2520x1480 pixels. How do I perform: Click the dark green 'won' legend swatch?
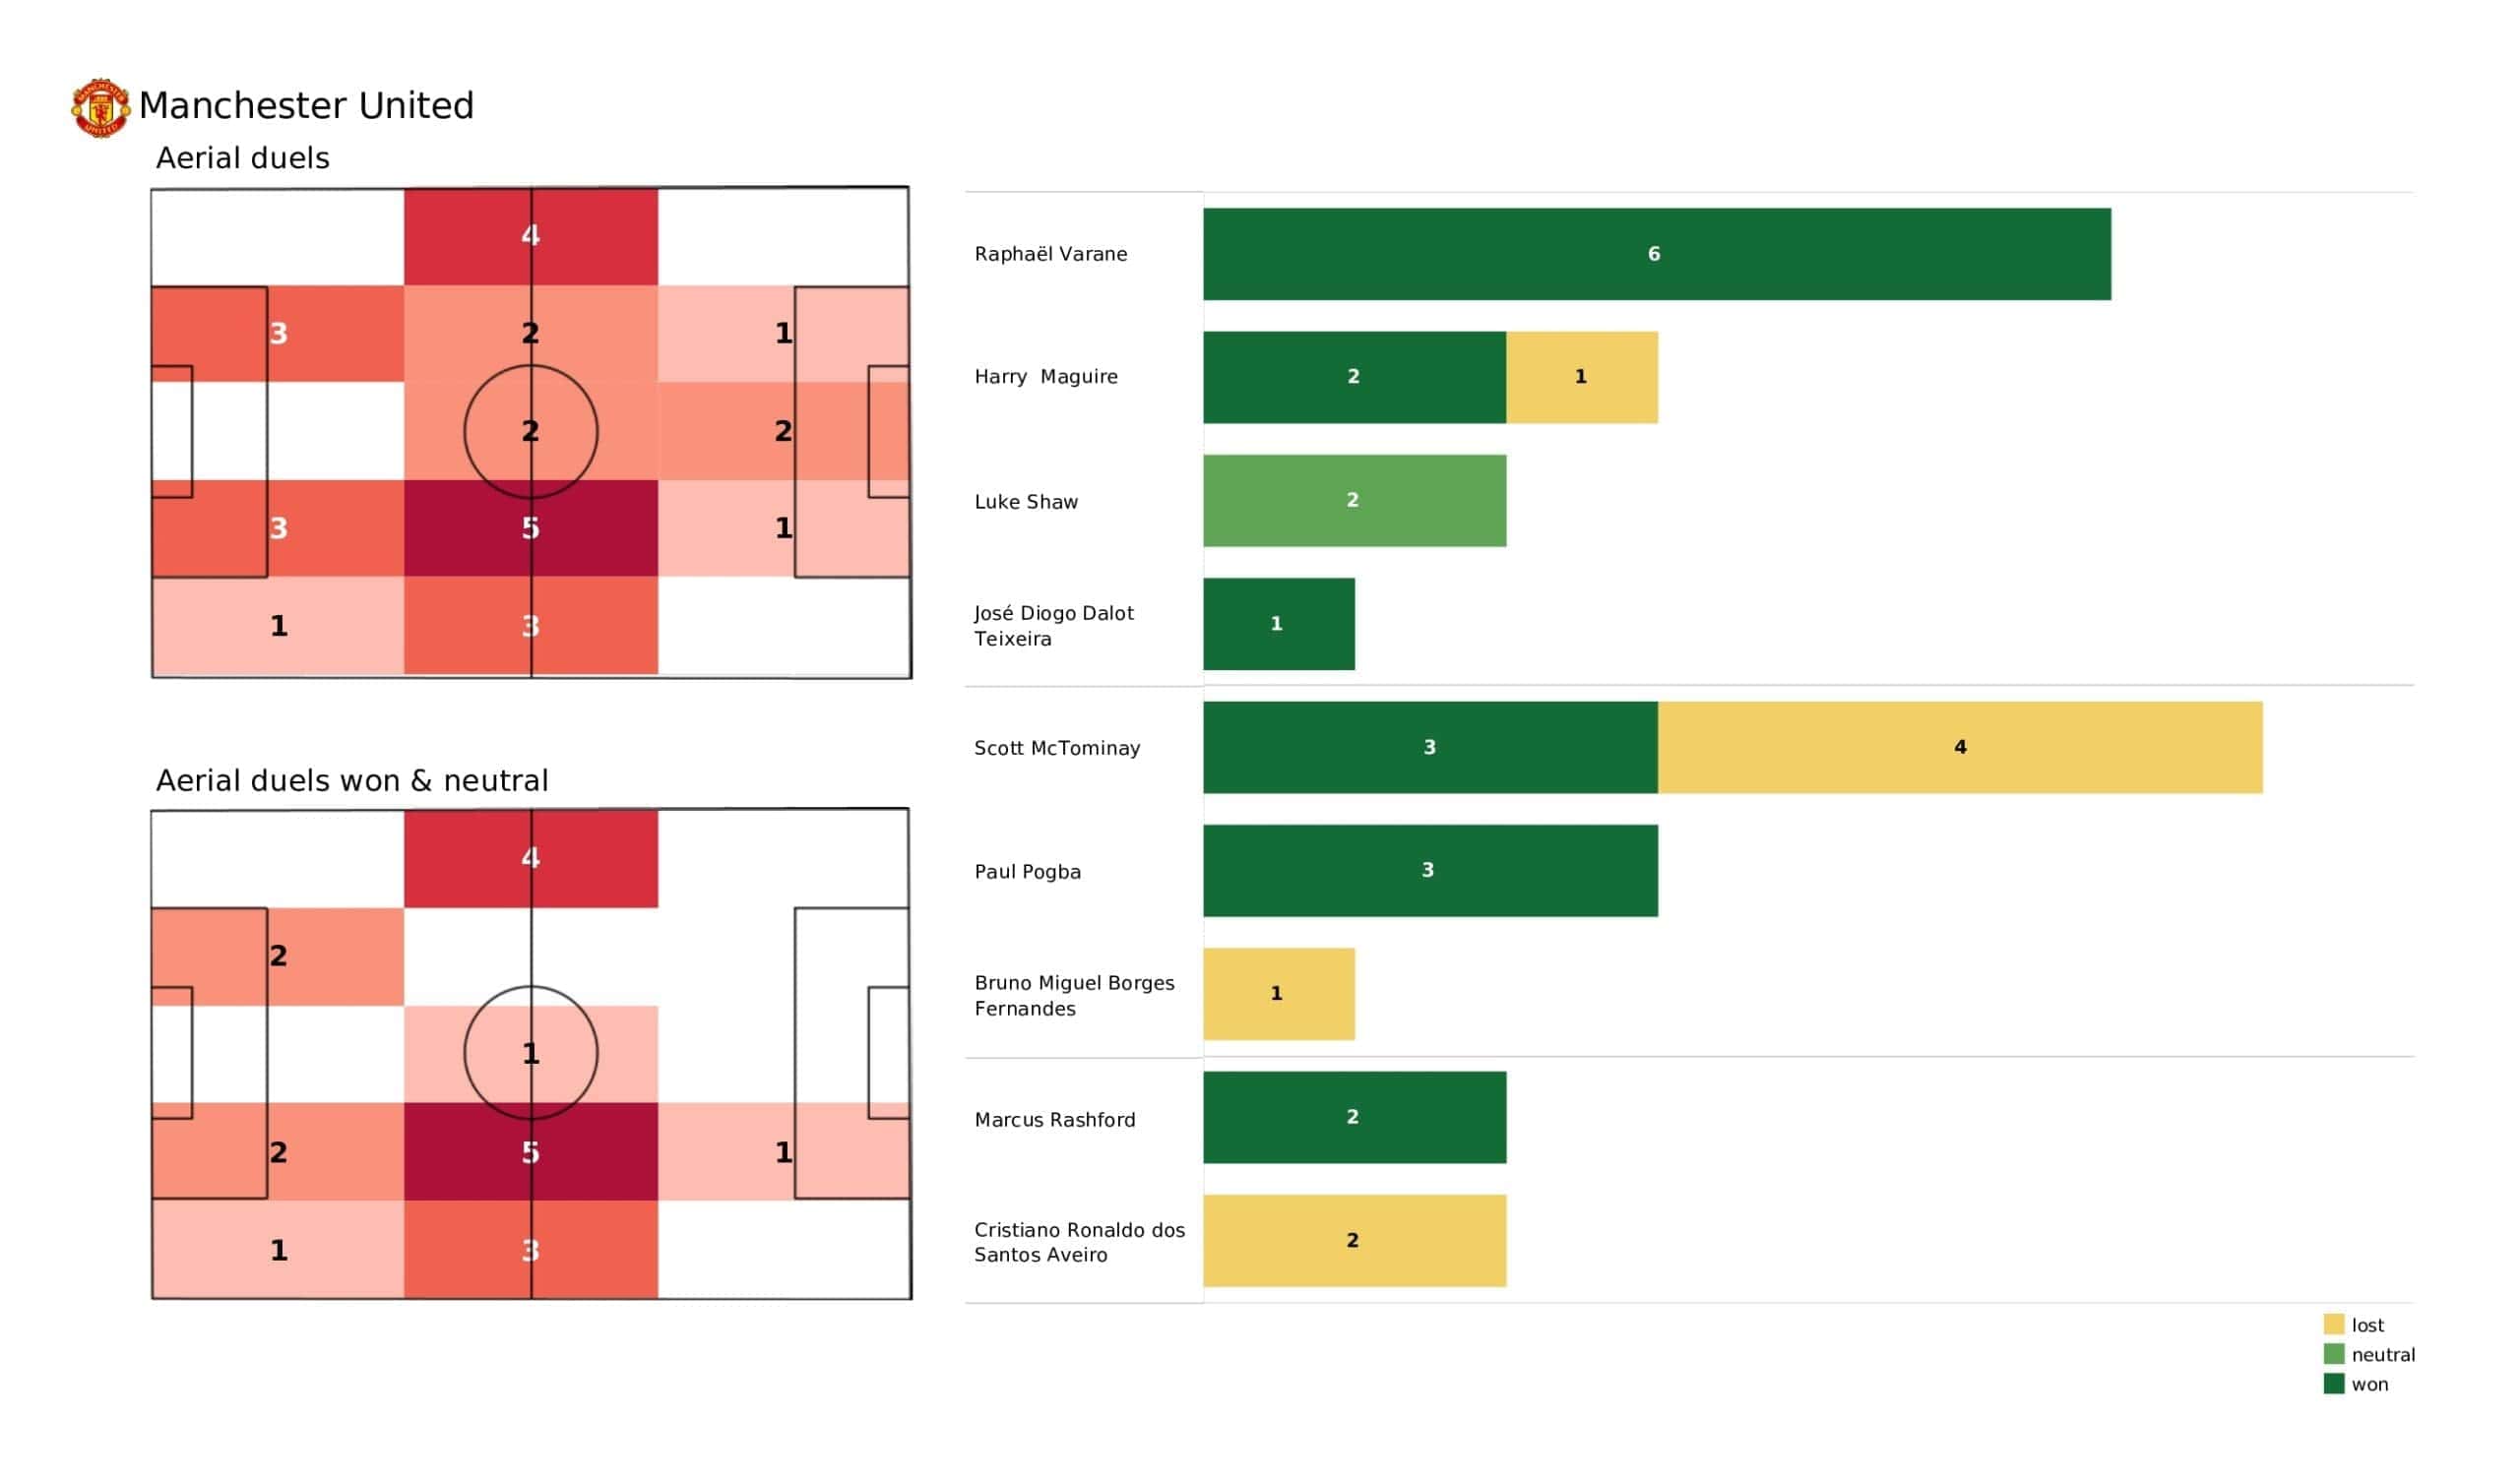[x=2333, y=1384]
